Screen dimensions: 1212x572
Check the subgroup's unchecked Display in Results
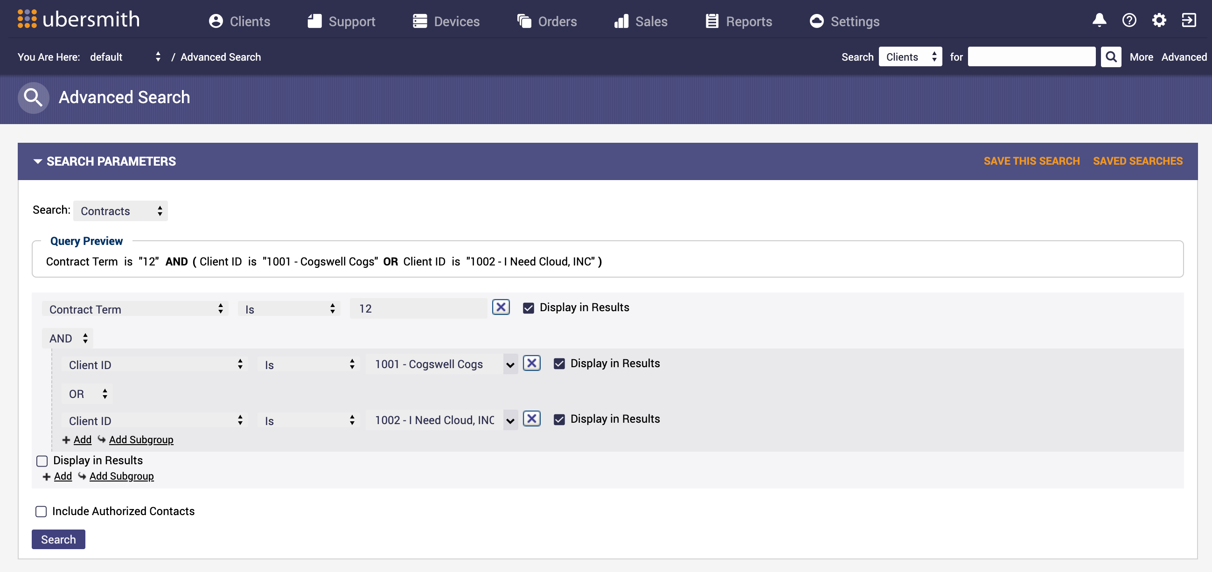pyautogui.click(x=42, y=461)
